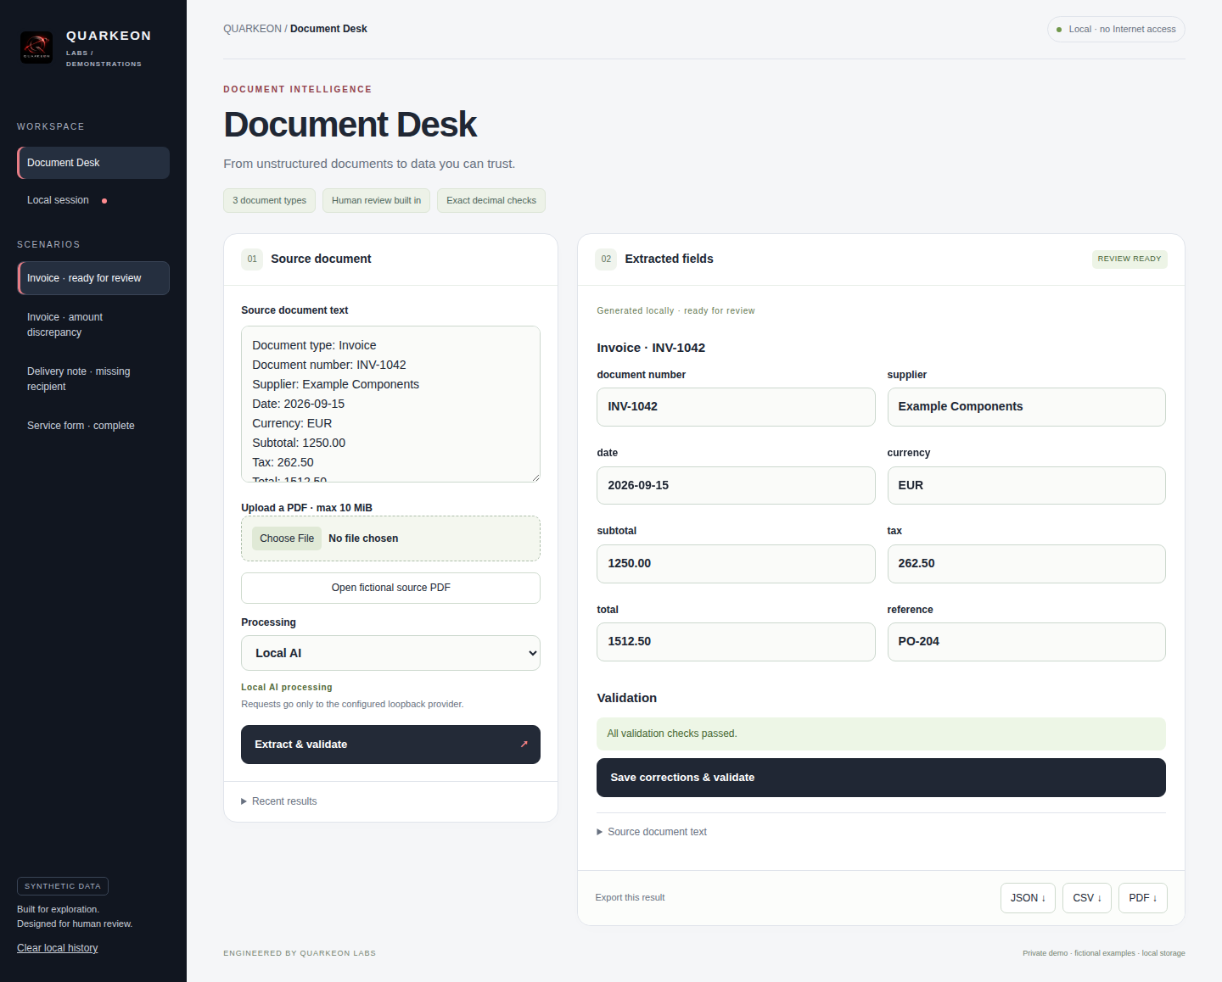The height and width of the screenshot is (982, 1222).
Task: Click the 01 step number badge
Action: pos(252,259)
